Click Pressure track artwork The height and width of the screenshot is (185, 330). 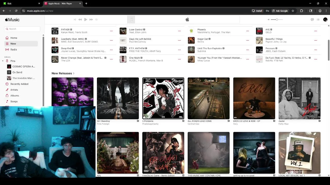point(259,50)
